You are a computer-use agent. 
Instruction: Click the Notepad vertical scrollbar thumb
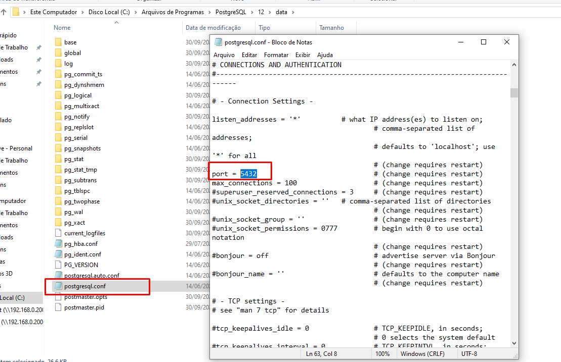[514, 93]
